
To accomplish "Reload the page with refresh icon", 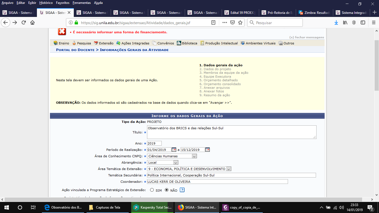I will pos(24,22).
